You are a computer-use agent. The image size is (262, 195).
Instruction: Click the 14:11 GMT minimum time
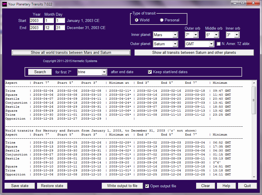222,175
